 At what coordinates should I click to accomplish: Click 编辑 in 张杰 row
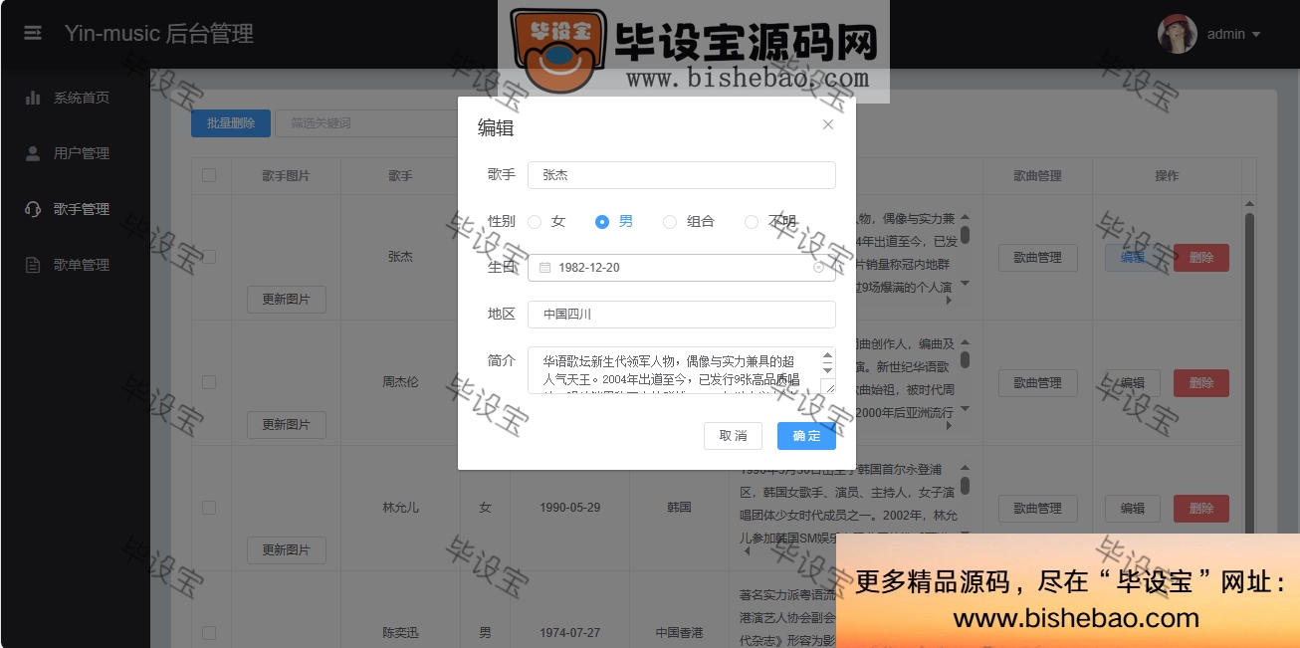1133,257
